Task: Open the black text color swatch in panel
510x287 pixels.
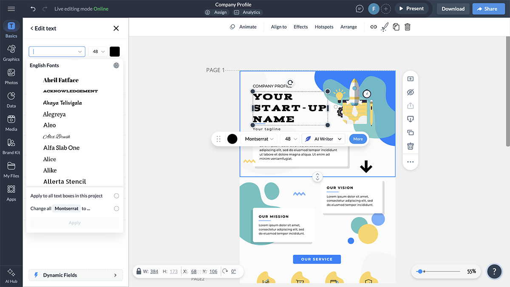Action: click(115, 52)
